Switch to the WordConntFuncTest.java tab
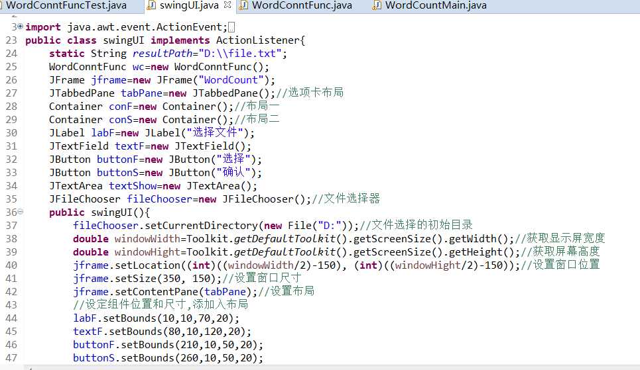Screen dimensions: 640x370 click(x=66, y=6)
